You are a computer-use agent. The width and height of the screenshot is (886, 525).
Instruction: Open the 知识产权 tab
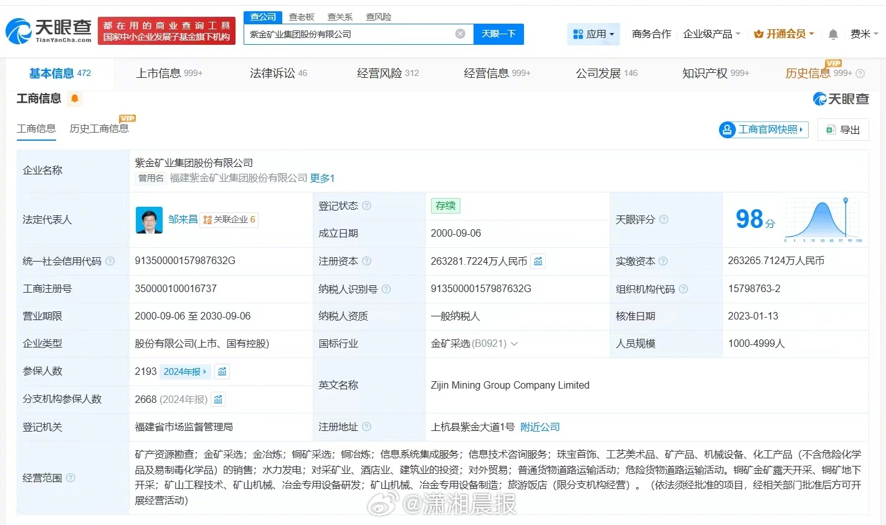pyautogui.click(x=716, y=73)
